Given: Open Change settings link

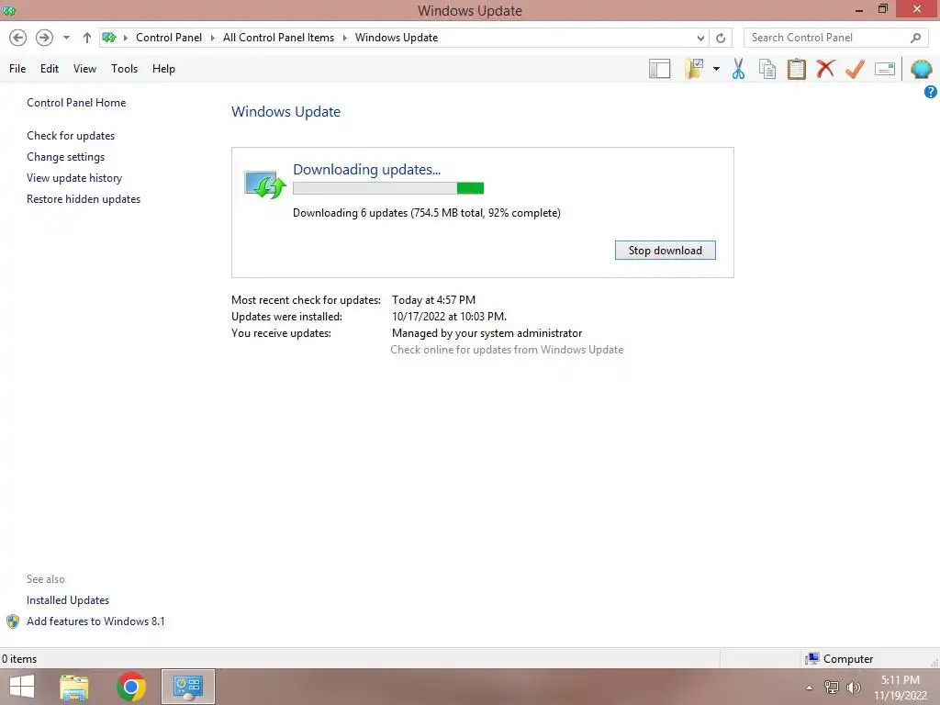Looking at the screenshot, I should 65,156.
